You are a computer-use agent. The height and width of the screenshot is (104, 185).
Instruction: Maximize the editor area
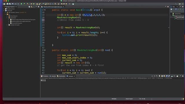coord(168,7)
